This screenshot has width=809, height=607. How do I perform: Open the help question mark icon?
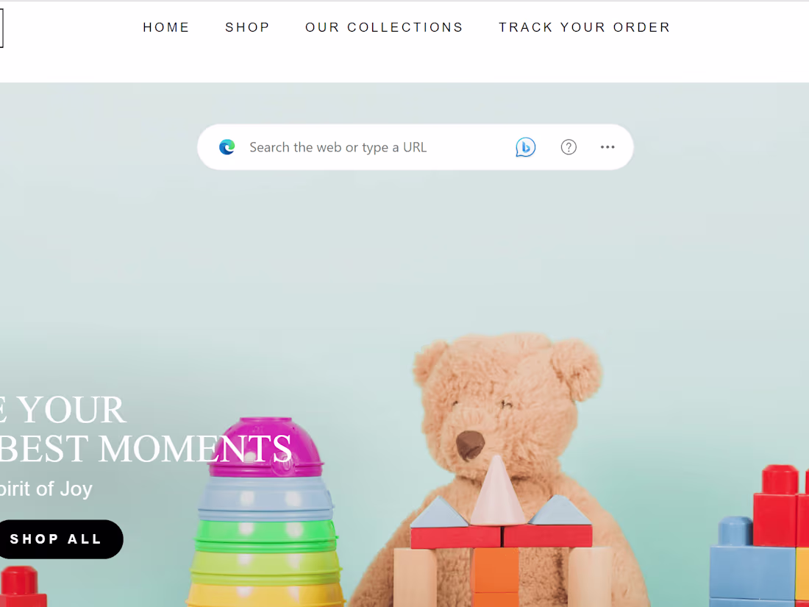[569, 147]
